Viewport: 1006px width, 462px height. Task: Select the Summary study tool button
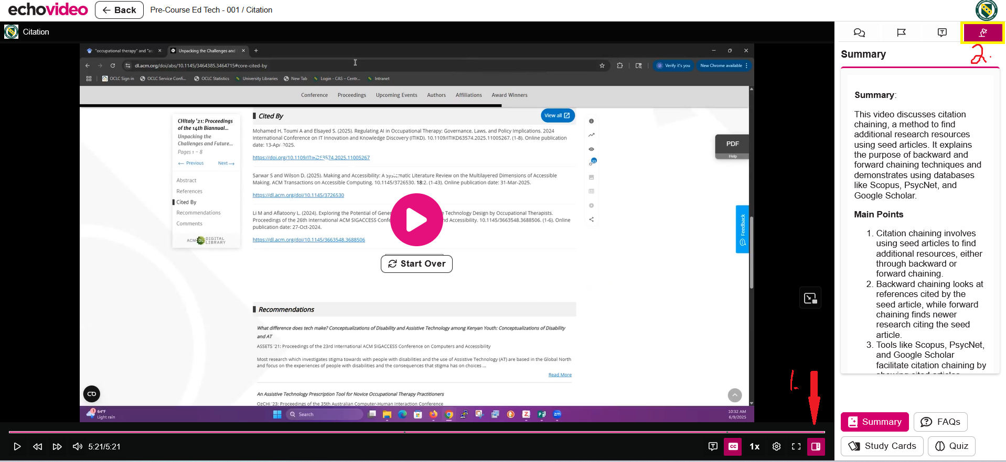coord(874,422)
